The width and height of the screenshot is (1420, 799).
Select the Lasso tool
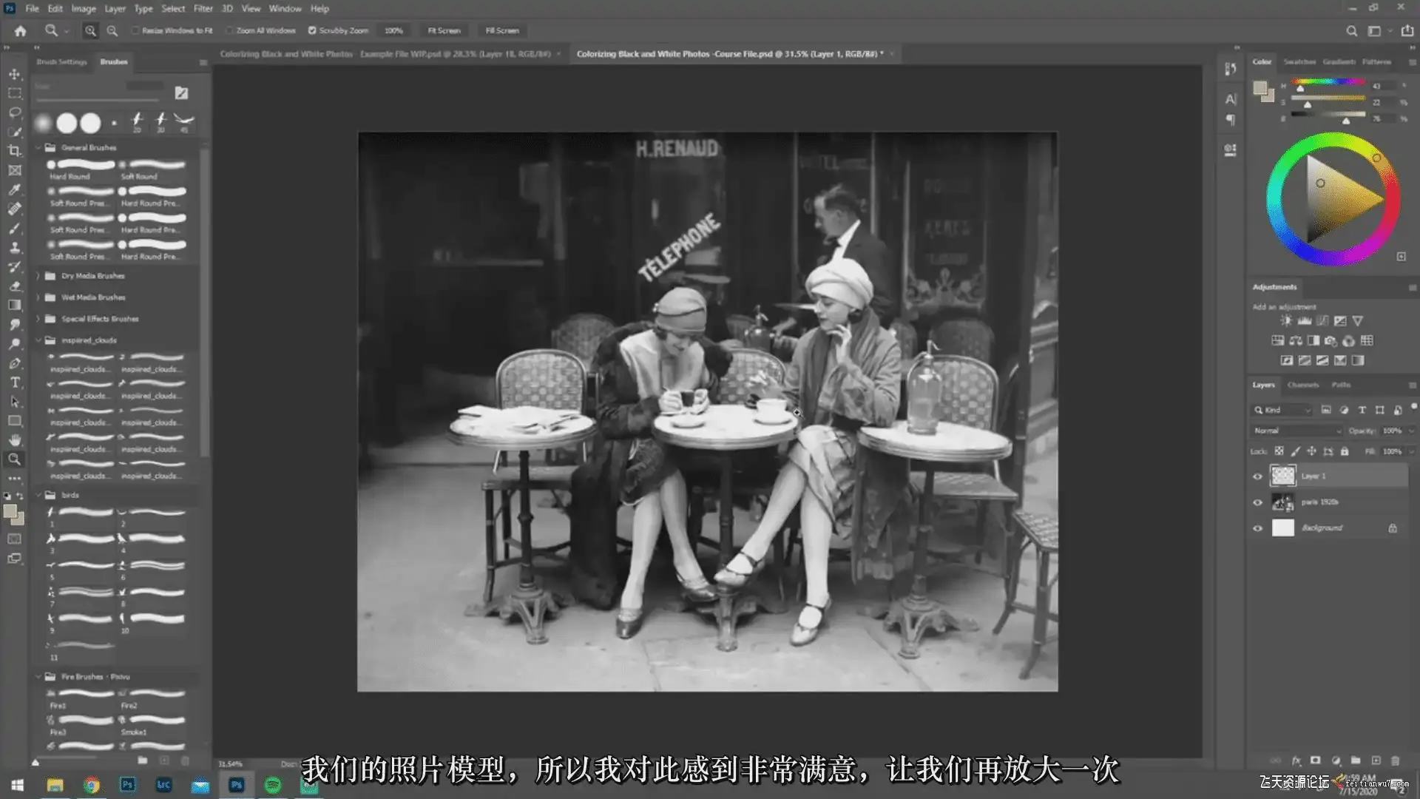pos(15,112)
